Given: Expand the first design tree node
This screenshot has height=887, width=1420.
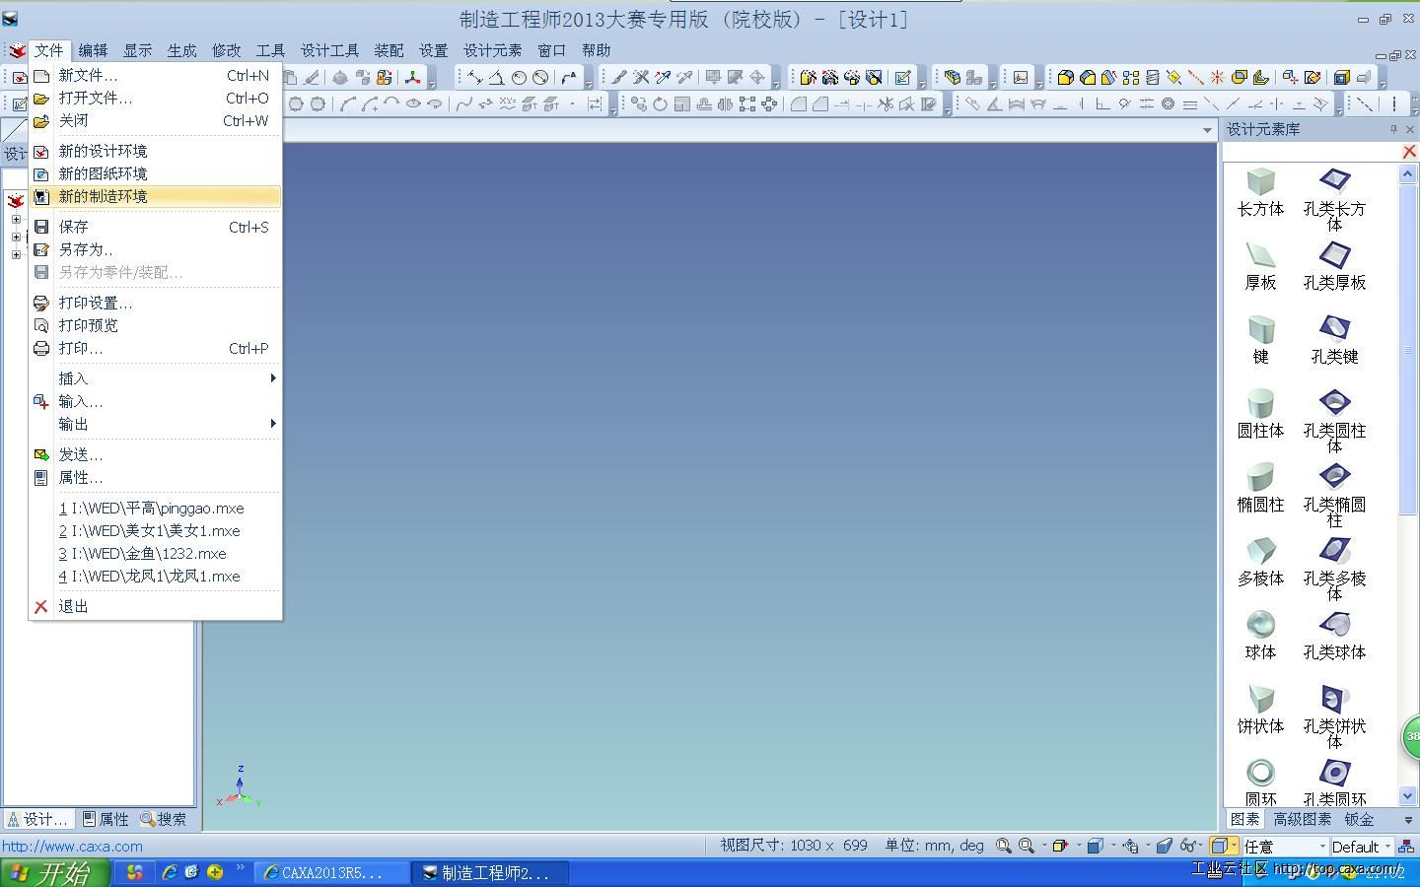Looking at the screenshot, I should 16,219.
